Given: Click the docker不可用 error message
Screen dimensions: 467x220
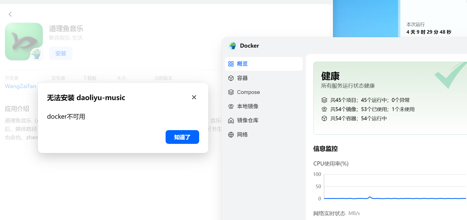Looking at the screenshot, I should pos(66,117).
